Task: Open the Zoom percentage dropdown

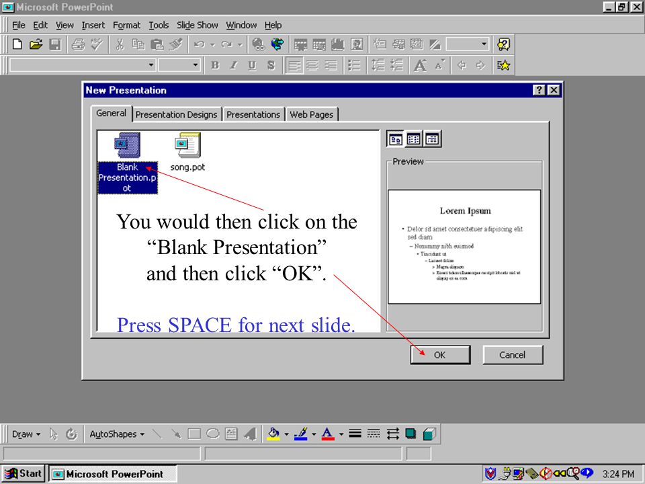Action: point(484,44)
